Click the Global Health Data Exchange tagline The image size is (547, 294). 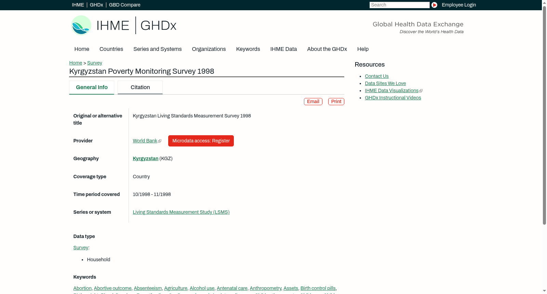418,24
